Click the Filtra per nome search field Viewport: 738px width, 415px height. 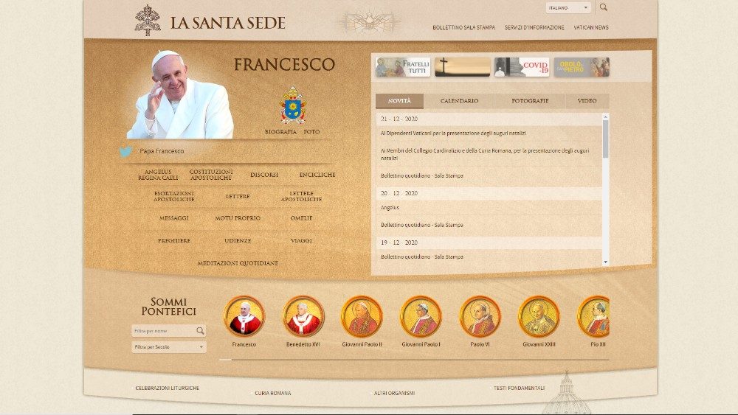click(x=164, y=331)
